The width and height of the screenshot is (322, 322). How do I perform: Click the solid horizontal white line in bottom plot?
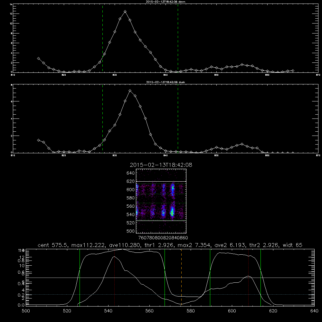click(170, 278)
